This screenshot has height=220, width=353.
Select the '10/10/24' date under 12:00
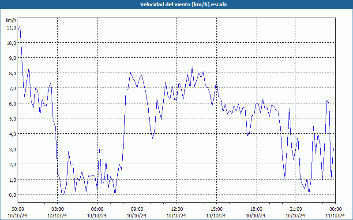click(176, 216)
